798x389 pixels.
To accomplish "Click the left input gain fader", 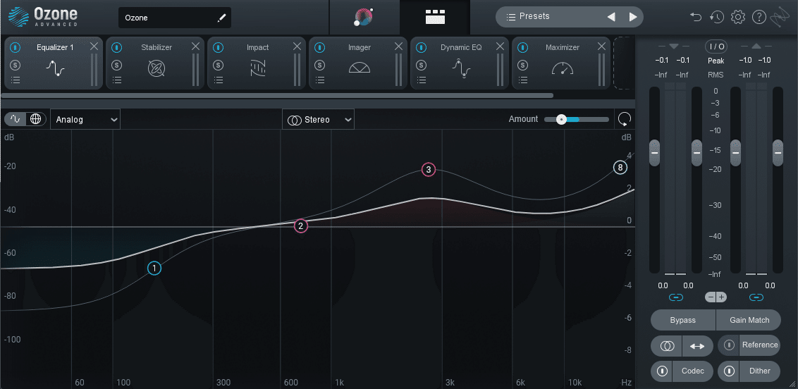I will tap(654, 152).
